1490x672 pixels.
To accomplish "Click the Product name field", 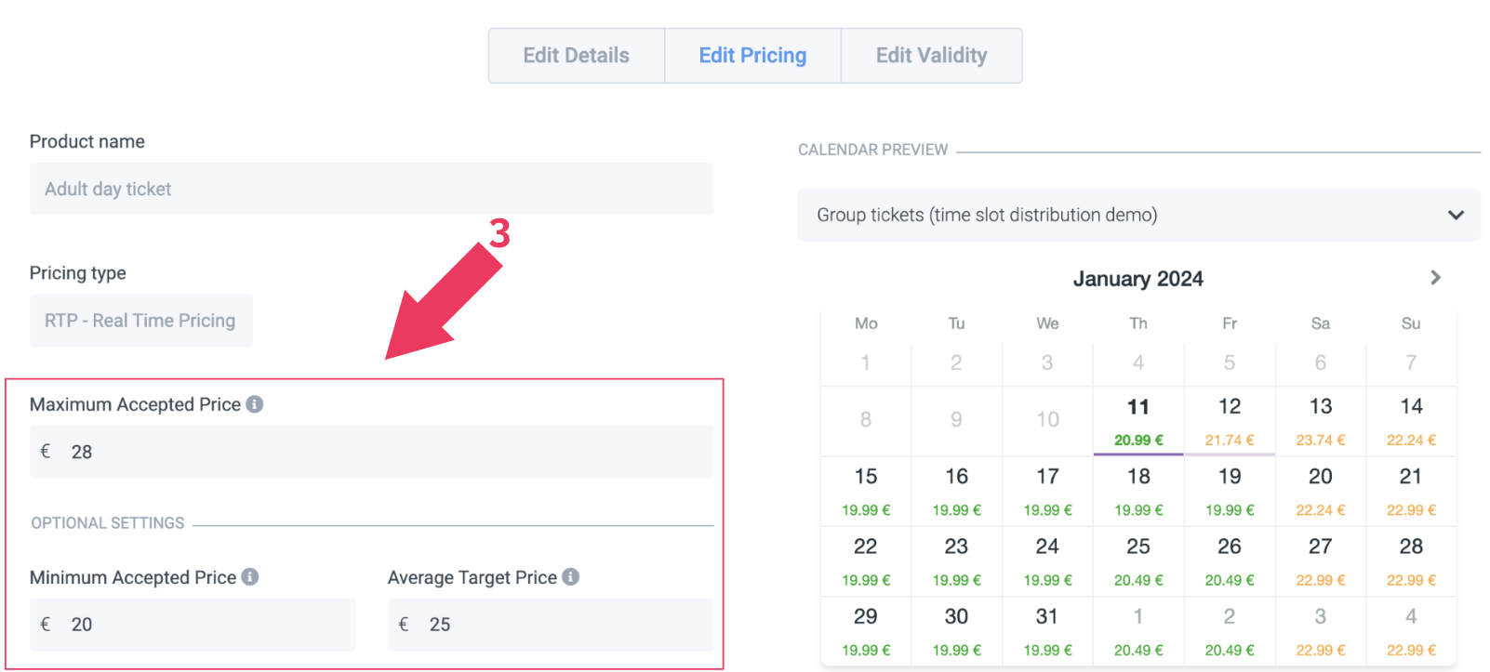I will coord(372,190).
